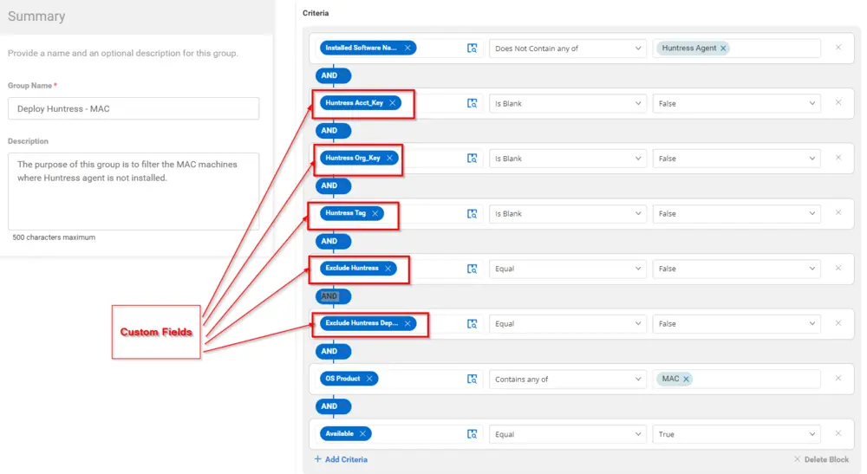Open Equal operator dropdown for Exclude Huntress
Image resolution: width=867 pixels, height=474 pixels.
coord(567,269)
